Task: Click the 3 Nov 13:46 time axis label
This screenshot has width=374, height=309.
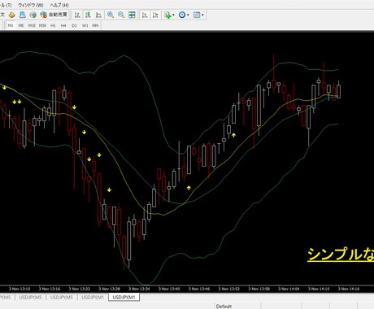Action: coord(199,289)
